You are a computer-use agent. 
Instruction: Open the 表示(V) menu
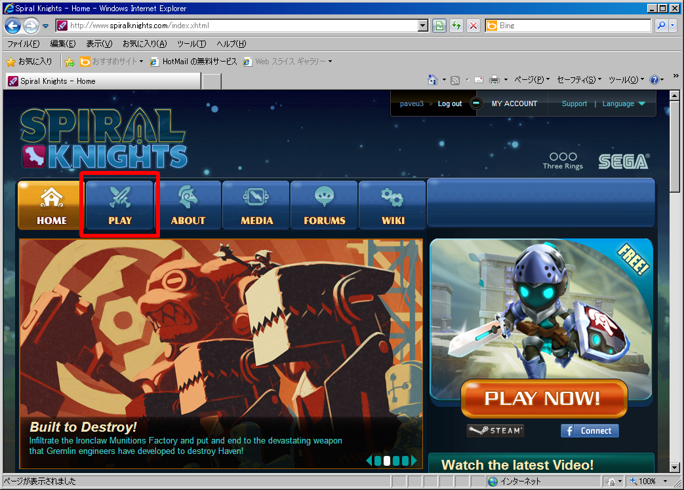point(99,43)
